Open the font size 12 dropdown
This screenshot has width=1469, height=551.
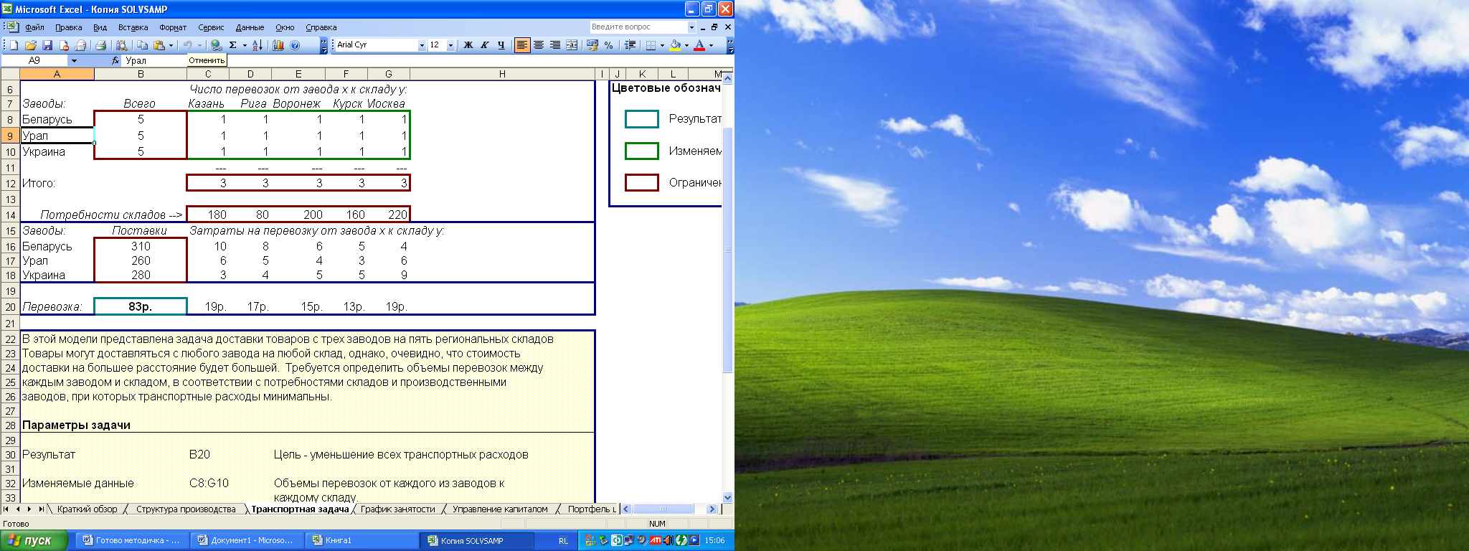pos(450,45)
